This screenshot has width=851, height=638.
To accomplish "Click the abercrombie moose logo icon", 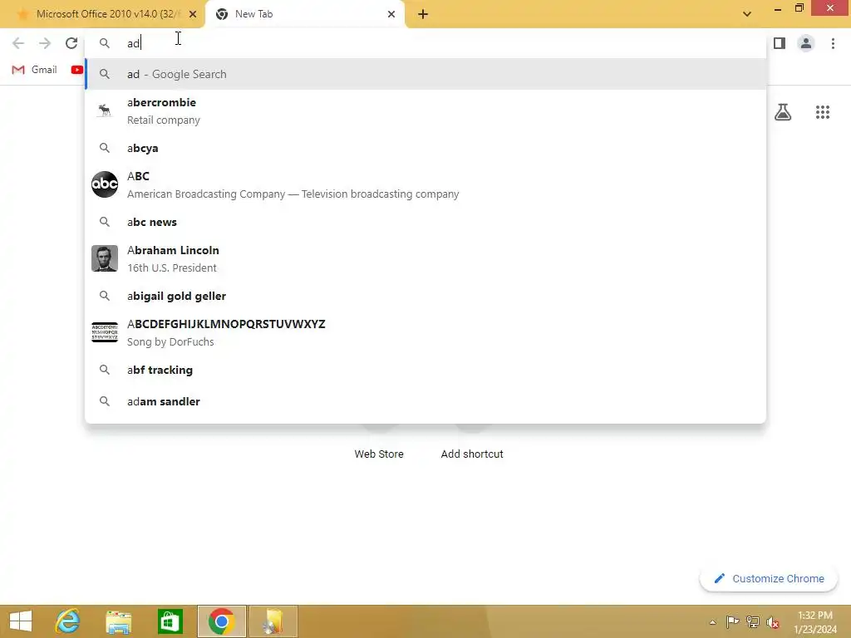I will (x=105, y=110).
